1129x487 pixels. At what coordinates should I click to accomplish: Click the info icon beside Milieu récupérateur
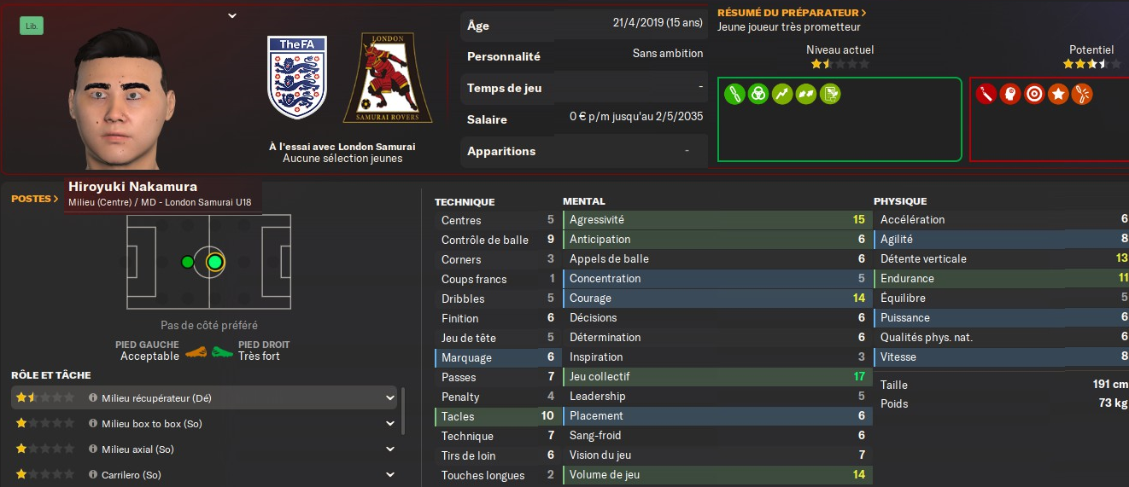coord(93,397)
